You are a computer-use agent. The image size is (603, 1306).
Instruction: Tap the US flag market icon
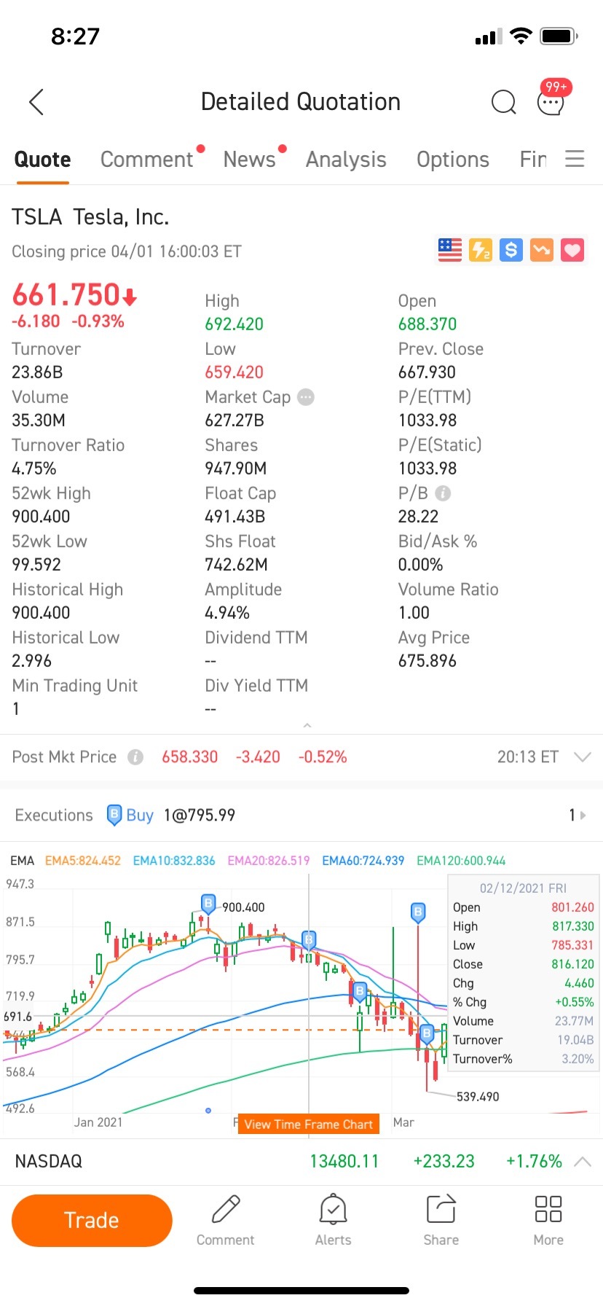pos(450,250)
